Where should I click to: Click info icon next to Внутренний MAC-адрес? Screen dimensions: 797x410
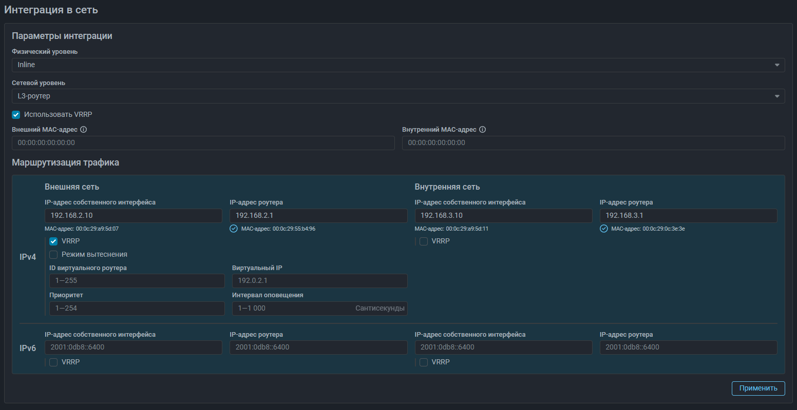point(482,130)
